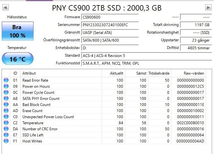Click status orb for Read Error Rate
Image resolution: width=214 pixels, height=154 pixels.
pyautogui.click(x=6, y=80)
